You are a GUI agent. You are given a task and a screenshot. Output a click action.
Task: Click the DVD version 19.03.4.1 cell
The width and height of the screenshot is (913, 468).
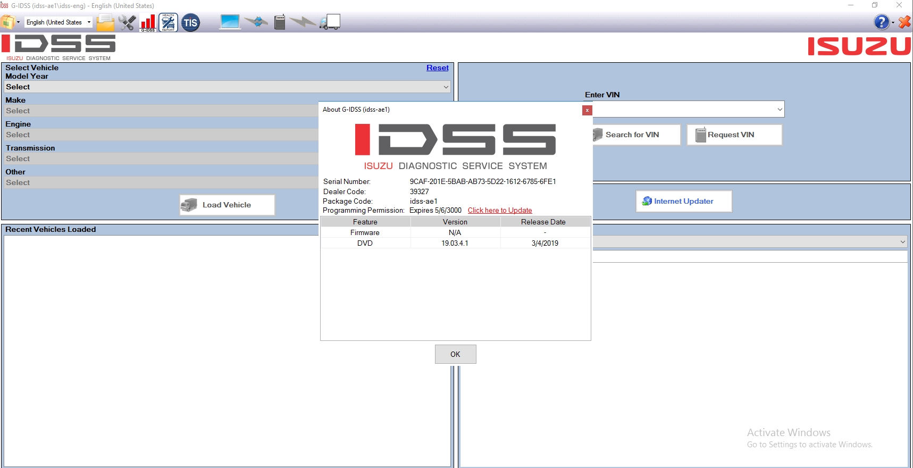tap(455, 243)
